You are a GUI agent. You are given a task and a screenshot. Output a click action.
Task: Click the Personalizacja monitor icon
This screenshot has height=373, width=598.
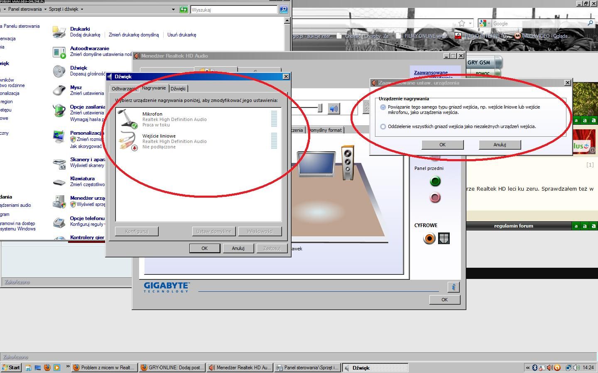(59, 136)
